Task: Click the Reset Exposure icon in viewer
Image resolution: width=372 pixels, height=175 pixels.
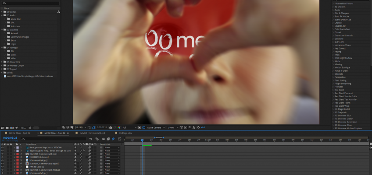Action: tap(197, 127)
